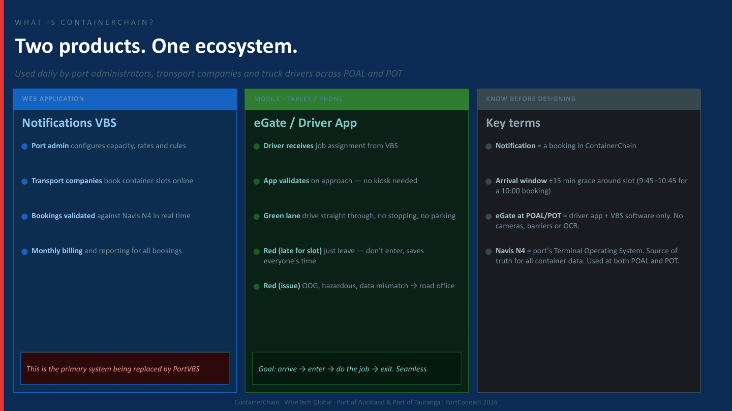This screenshot has height=411, width=732.
Task: Click the green box 'Goal: arrive → enter → do the job'
Action: [356, 368]
